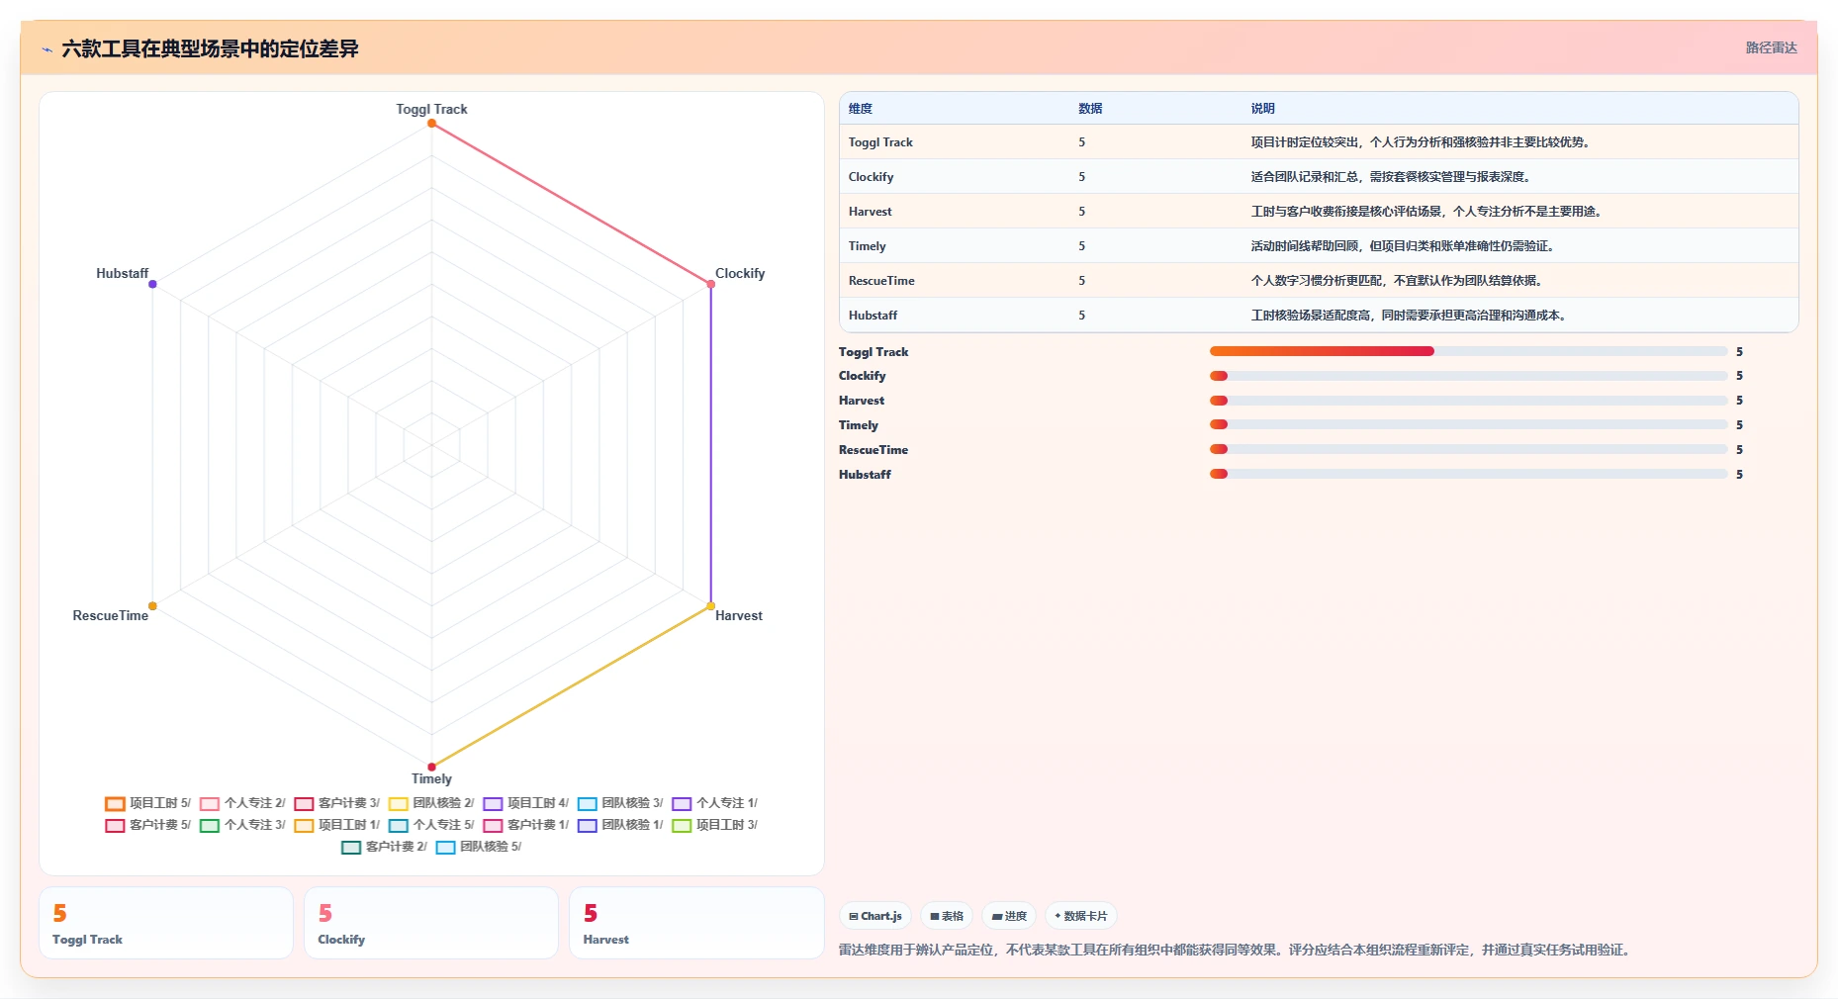Click the description starting 个人数字习惯分析
The height and width of the screenshot is (999, 1838).
pyautogui.click(x=1396, y=281)
